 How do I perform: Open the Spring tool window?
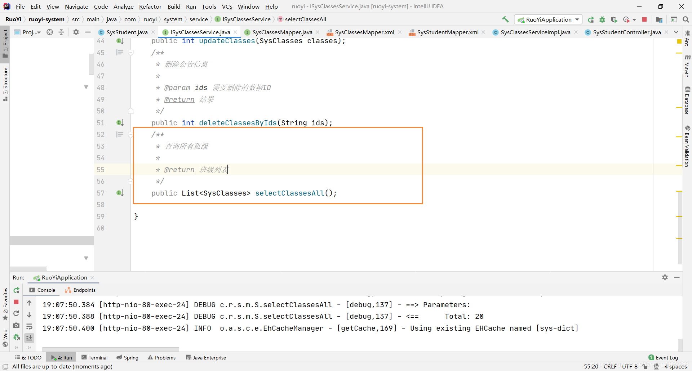click(x=128, y=357)
